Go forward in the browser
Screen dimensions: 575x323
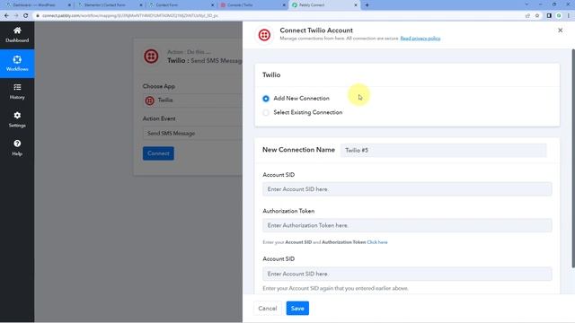pos(16,16)
